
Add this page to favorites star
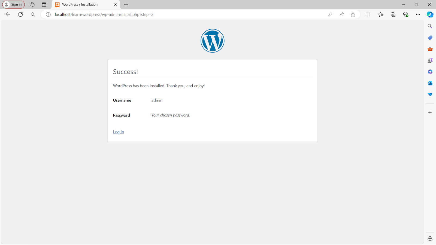pos(353,14)
